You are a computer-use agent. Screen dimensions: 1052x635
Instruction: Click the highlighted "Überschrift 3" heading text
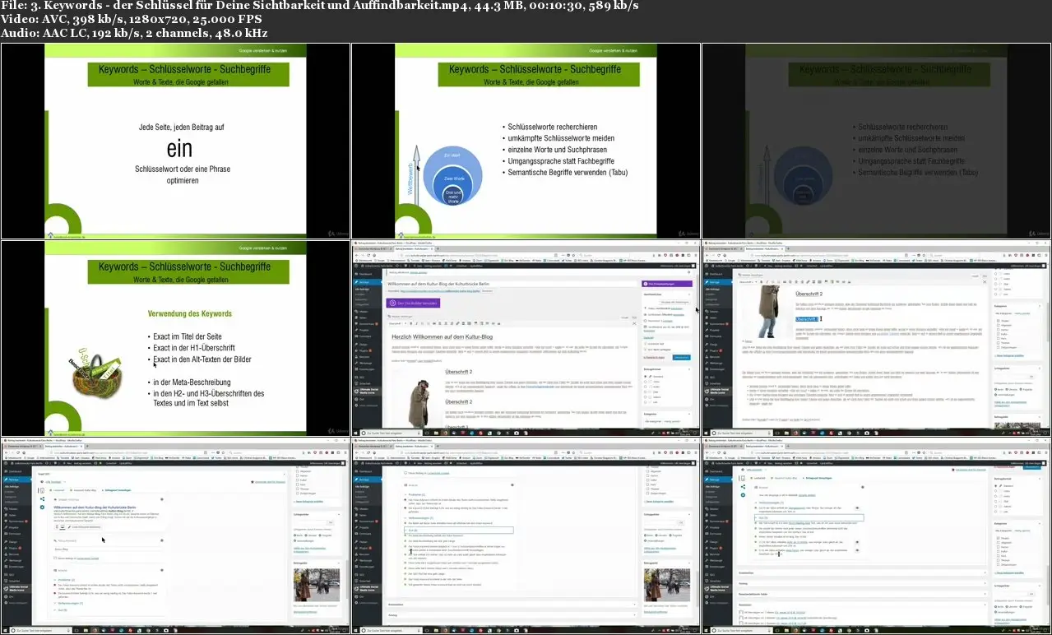(807, 318)
